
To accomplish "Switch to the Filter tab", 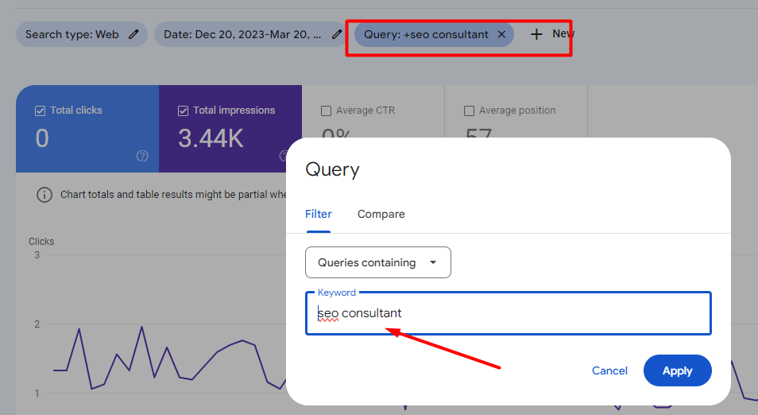I will tap(319, 215).
